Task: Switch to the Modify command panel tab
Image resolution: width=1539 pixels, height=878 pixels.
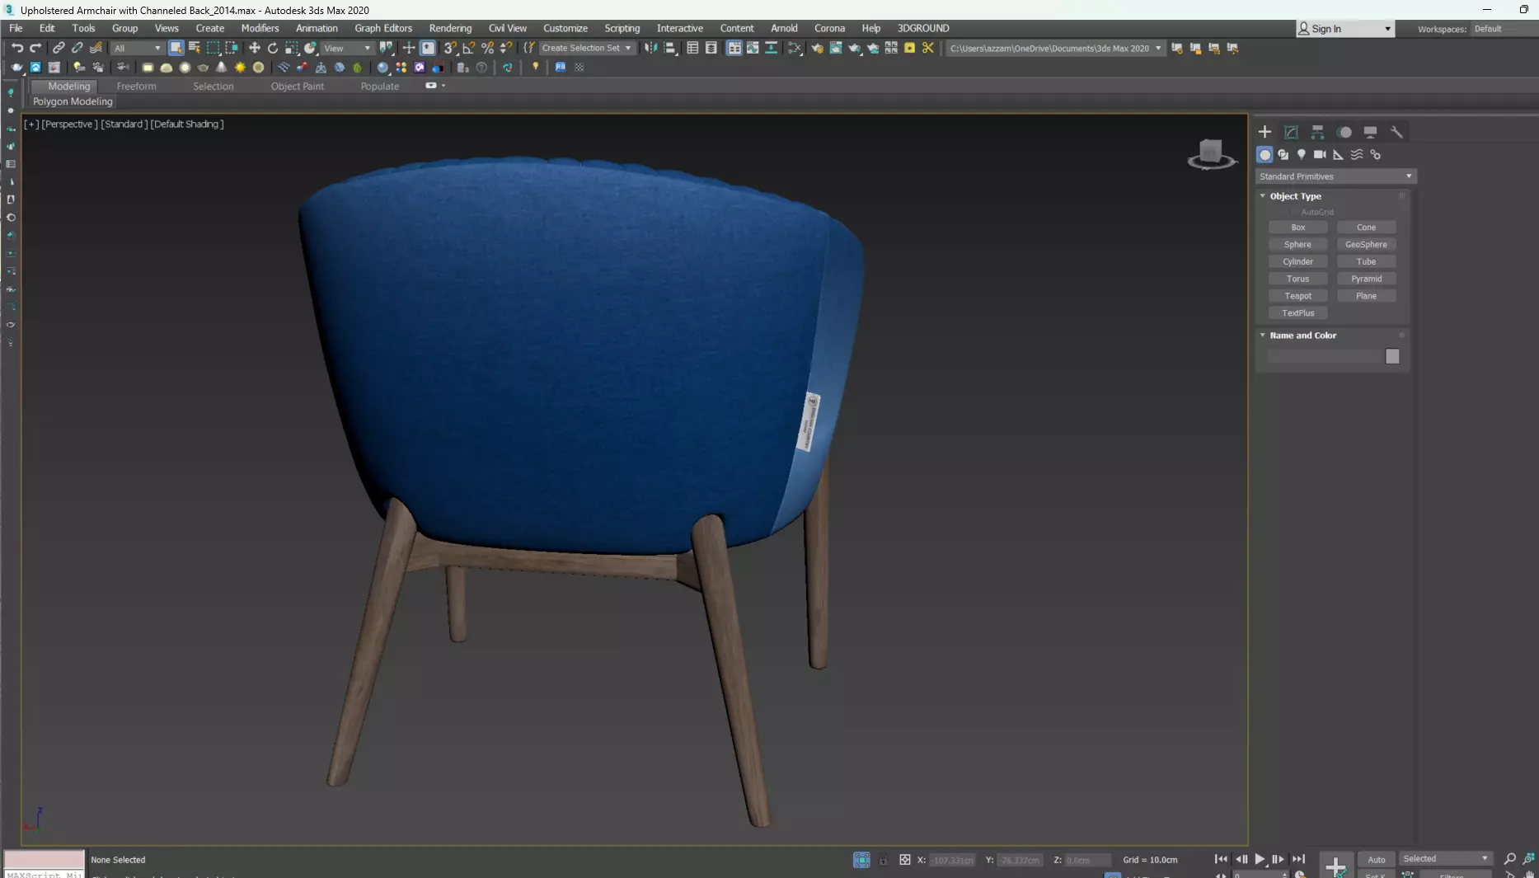Action: [x=1291, y=132]
